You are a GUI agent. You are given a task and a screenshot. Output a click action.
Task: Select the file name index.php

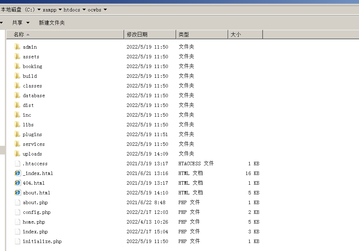point(35,232)
